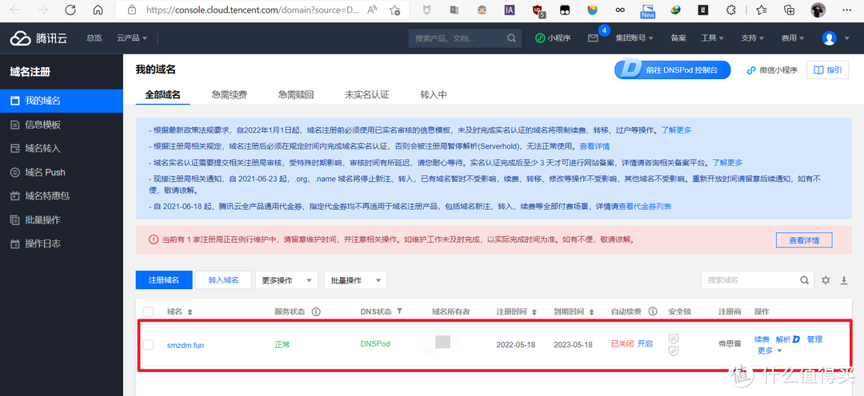Show 自动续费 info tooltip icon
This screenshot has width=864, height=396.
pyautogui.click(x=653, y=311)
